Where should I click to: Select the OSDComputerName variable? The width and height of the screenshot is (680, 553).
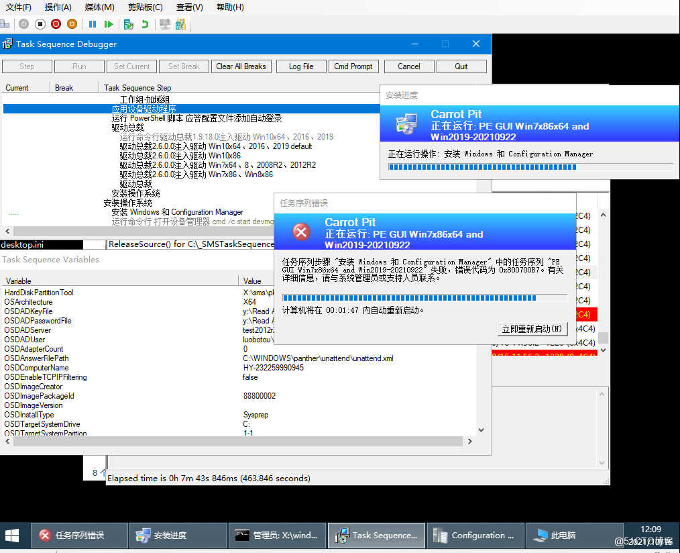click(x=36, y=368)
